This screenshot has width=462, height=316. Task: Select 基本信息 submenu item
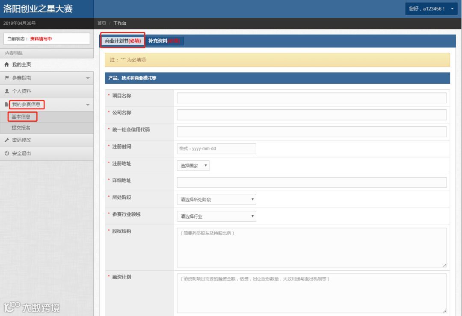(47, 117)
